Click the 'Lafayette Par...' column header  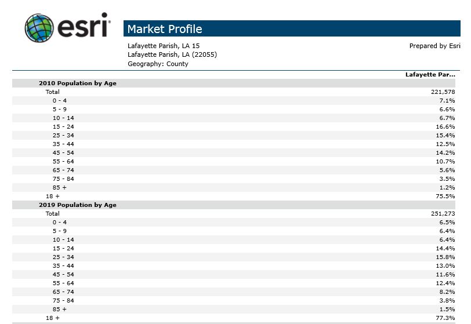pyautogui.click(x=430, y=74)
